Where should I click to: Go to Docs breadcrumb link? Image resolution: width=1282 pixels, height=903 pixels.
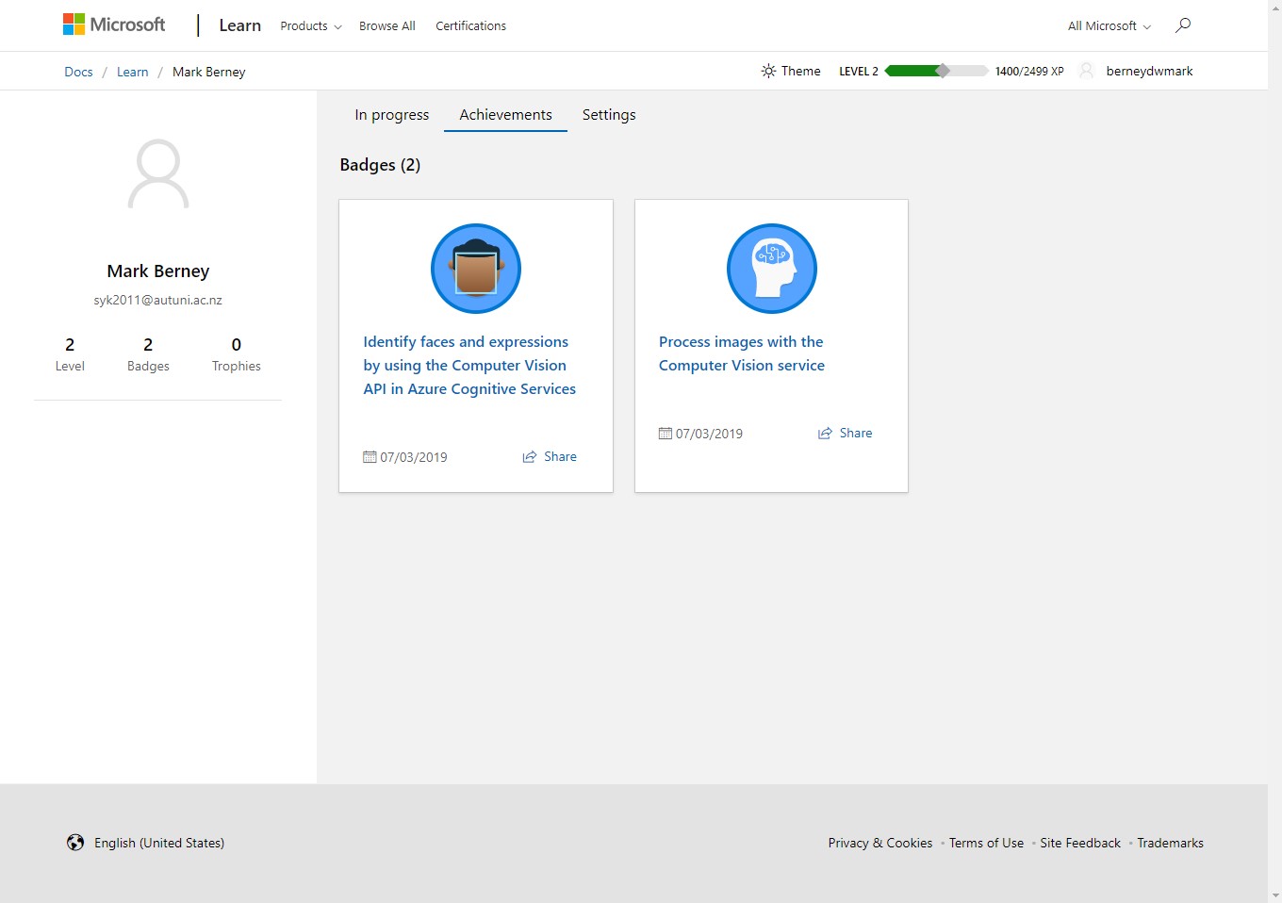[78, 72]
